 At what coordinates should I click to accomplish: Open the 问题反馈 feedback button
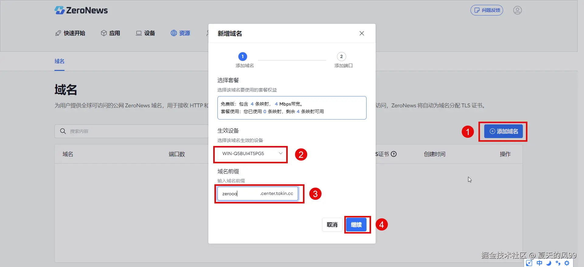click(487, 10)
